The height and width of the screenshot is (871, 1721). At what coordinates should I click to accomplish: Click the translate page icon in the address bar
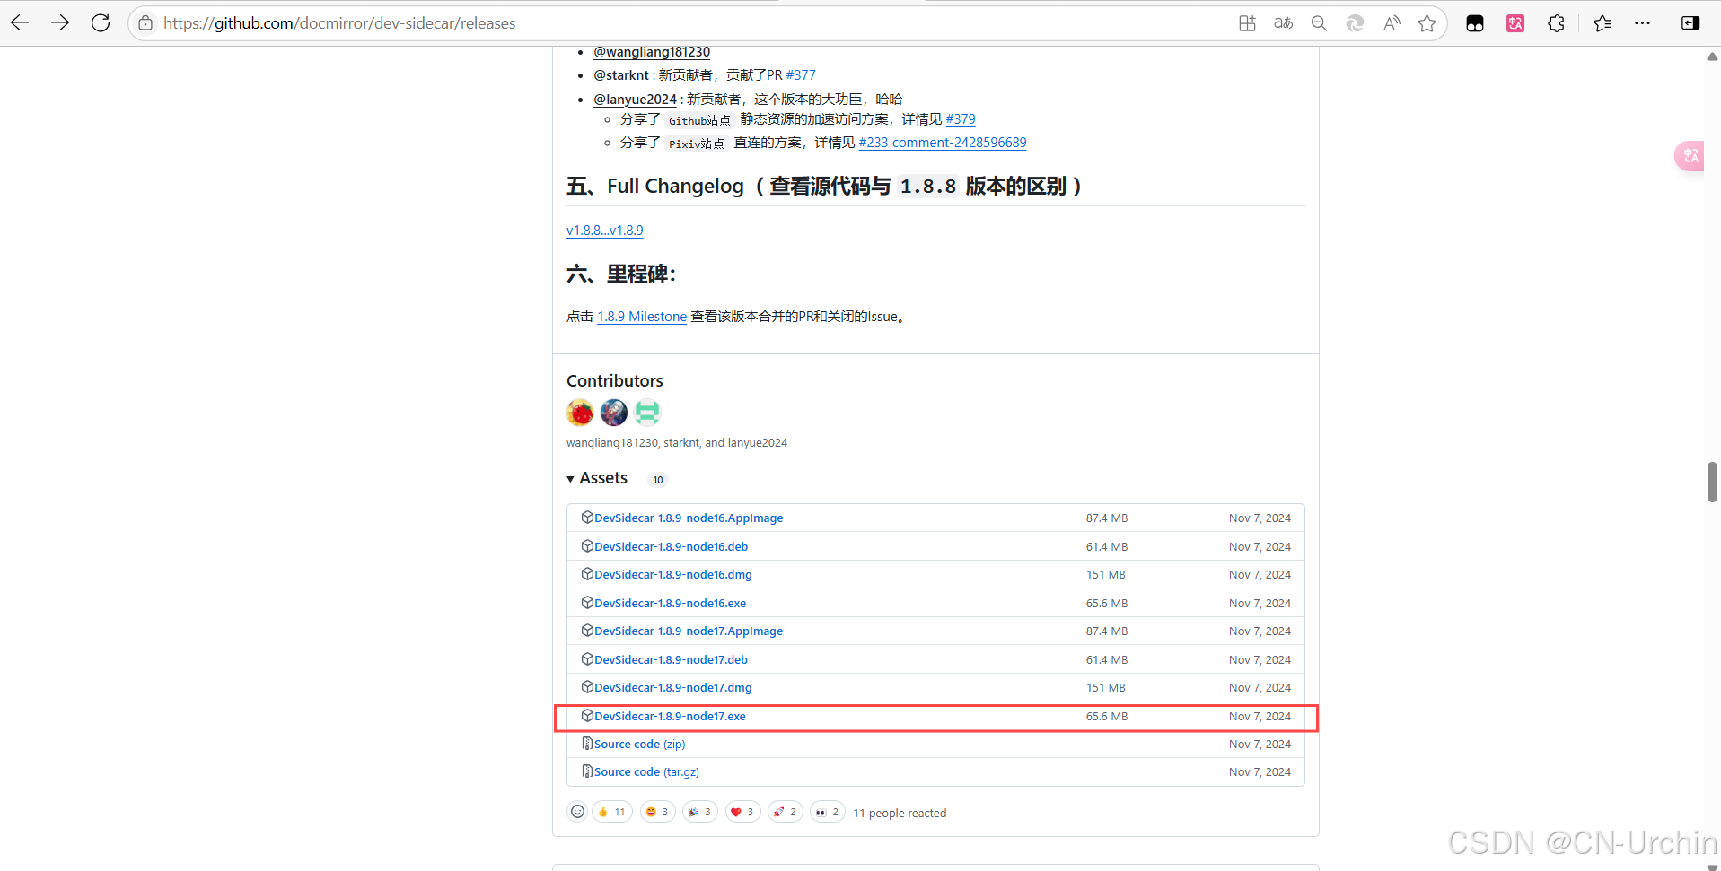[x=1283, y=23]
